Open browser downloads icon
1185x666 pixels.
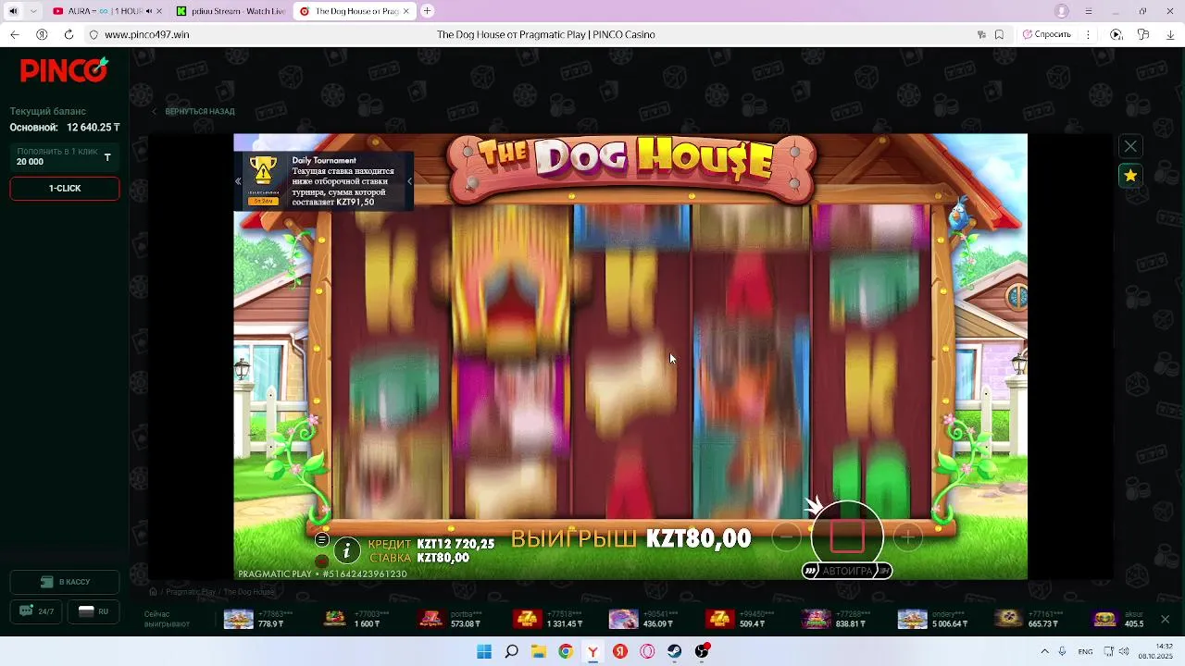pos(1170,34)
